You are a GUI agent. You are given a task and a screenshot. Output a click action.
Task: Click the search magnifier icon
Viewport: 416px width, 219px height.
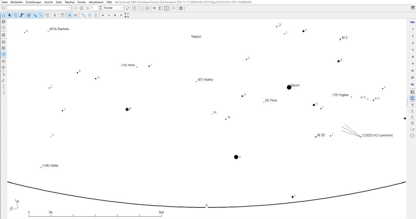click(3, 8)
